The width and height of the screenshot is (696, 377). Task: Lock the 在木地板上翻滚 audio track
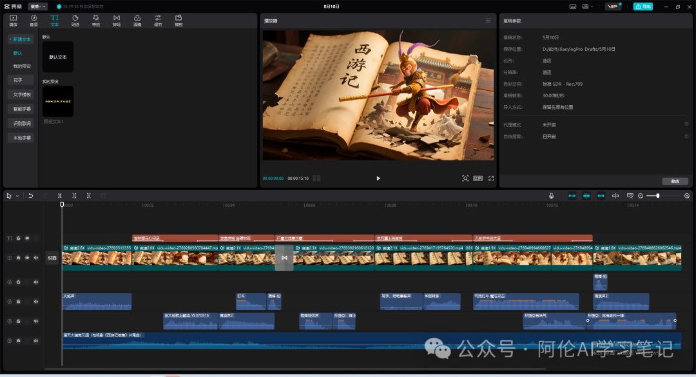coord(18,321)
